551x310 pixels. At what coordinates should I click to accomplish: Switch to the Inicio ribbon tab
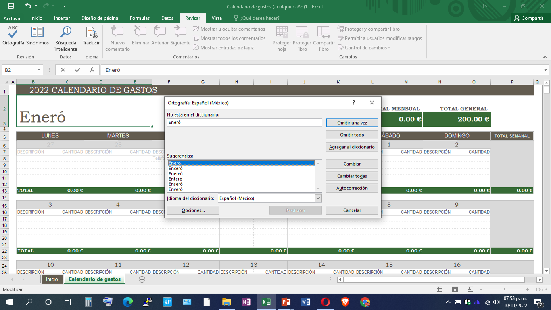pos(36,18)
